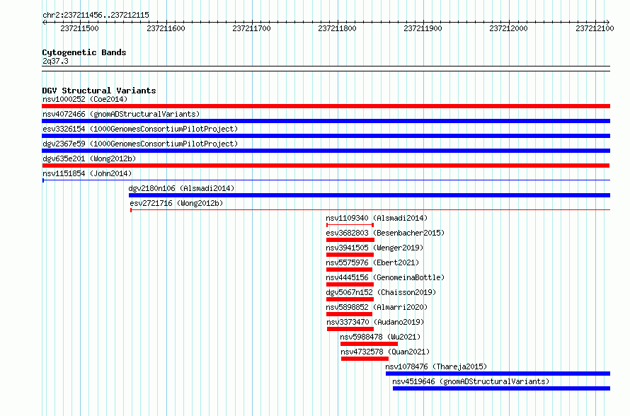Image resolution: width=630 pixels, height=416 pixels.
Task: Click the red bar under nsv3373470
Action: pos(350,329)
